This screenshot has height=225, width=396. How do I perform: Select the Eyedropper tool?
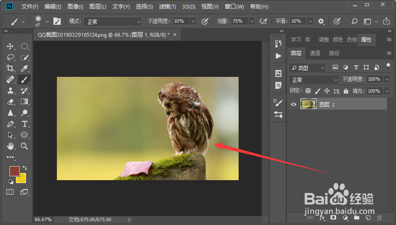(24, 68)
